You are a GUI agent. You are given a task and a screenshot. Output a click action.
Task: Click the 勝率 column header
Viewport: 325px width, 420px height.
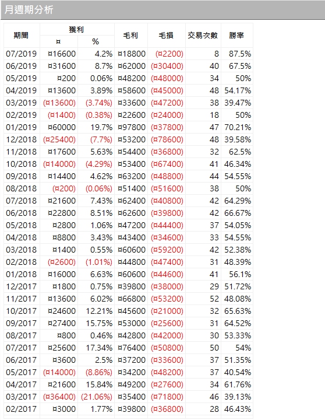click(236, 36)
